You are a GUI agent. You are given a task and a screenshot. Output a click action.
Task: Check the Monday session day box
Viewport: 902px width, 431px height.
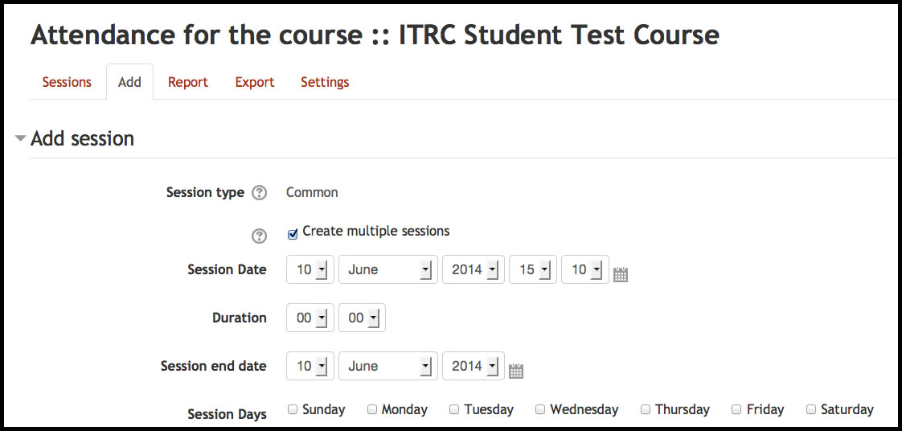pyautogui.click(x=372, y=409)
